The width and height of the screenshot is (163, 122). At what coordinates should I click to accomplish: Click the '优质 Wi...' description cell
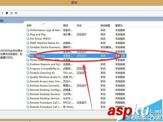point(68,77)
